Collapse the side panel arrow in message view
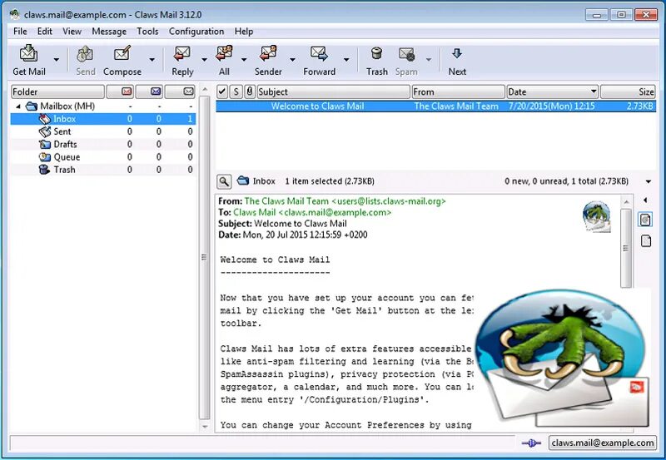 [x=645, y=200]
